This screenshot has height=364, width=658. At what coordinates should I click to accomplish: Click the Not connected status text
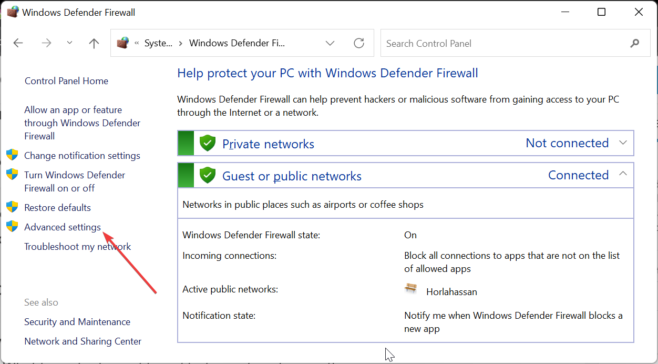[567, 143]
